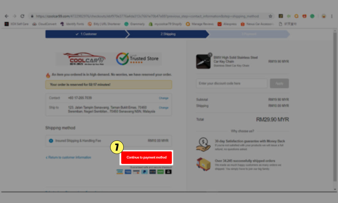Reload the page with the refresh icon
The image size is (338, 203).
(x=22, y=16)
